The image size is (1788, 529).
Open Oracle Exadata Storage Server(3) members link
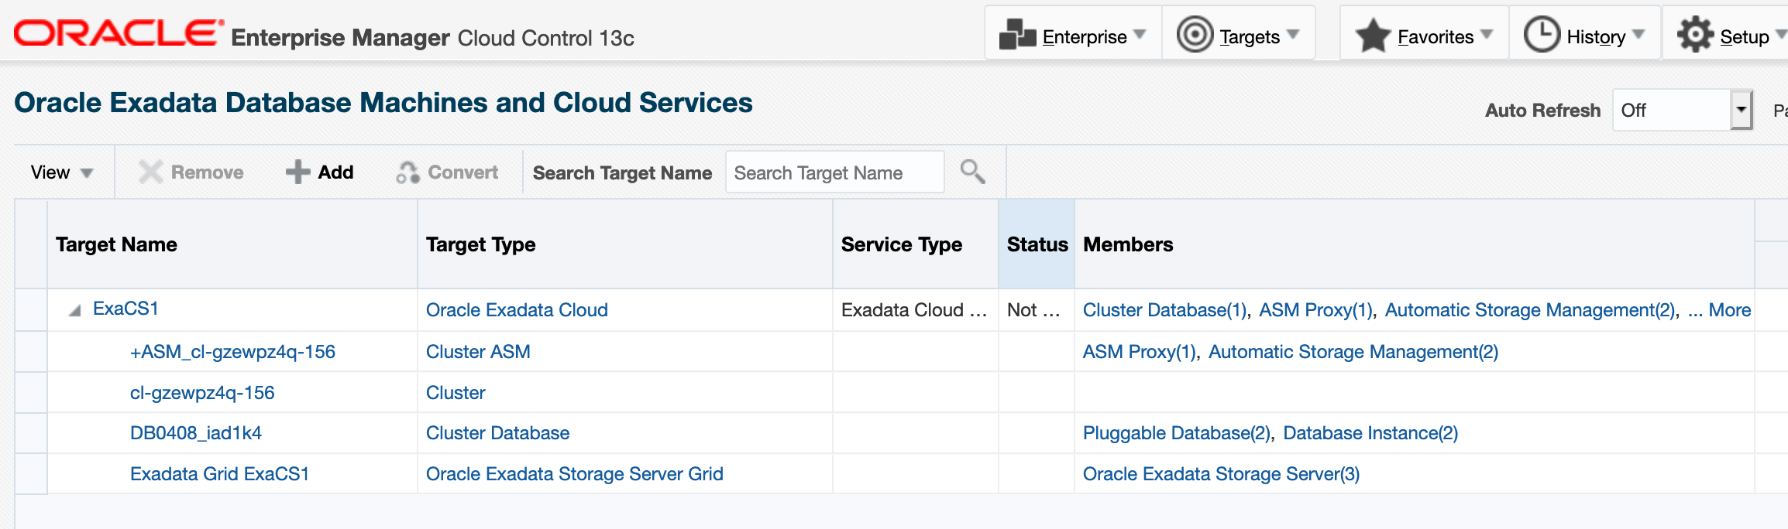(x=1221, y=474)
